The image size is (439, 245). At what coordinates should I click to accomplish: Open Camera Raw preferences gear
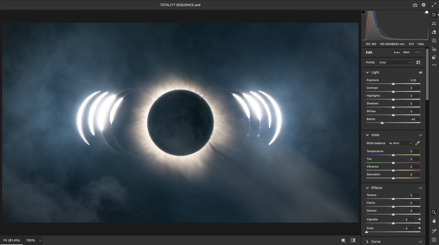coord(424,5)
